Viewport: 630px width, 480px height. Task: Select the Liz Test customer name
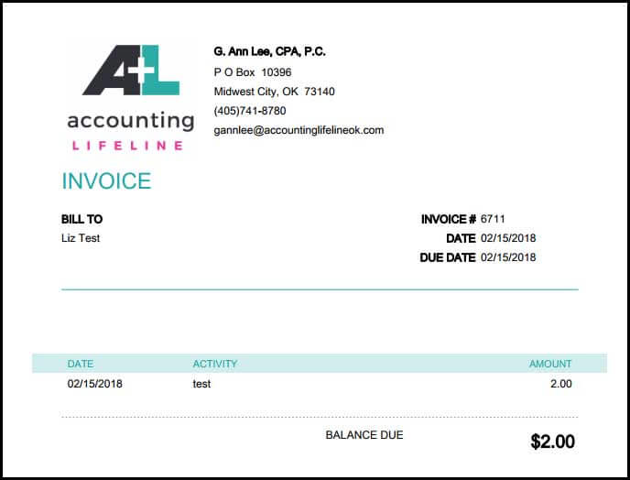(81, 238)
